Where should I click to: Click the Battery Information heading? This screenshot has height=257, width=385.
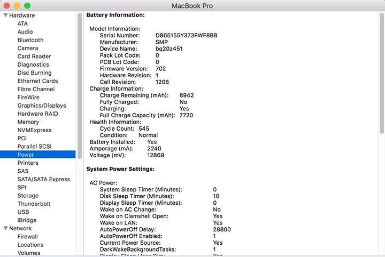(115, 15)
